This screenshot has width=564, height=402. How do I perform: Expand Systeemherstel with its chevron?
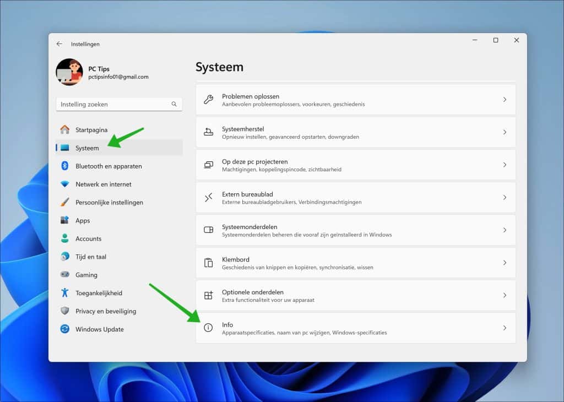(505, 132)
